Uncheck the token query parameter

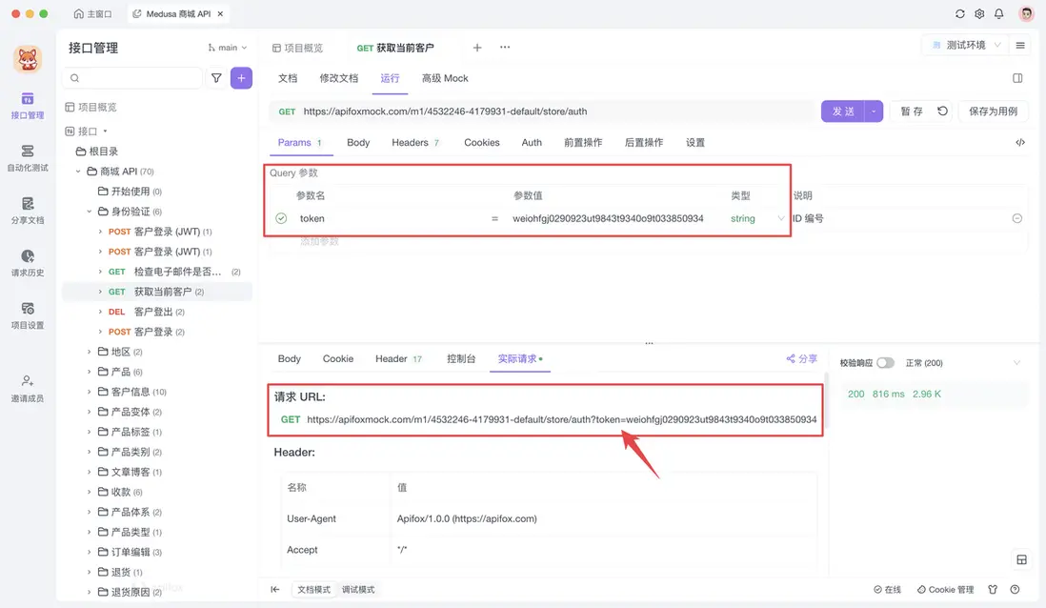[x=280, y=218]
